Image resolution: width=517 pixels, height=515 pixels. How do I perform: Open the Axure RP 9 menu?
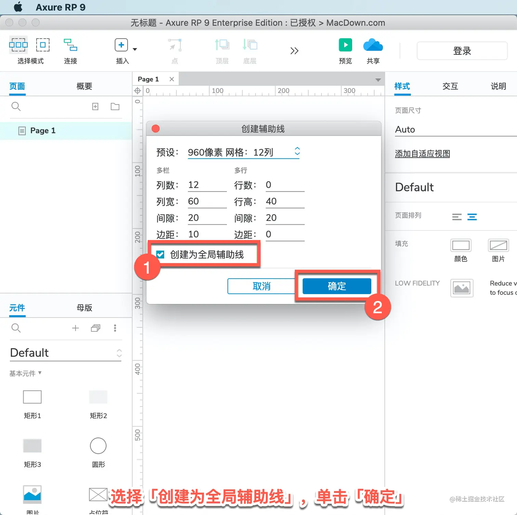[x=61, y=7]
